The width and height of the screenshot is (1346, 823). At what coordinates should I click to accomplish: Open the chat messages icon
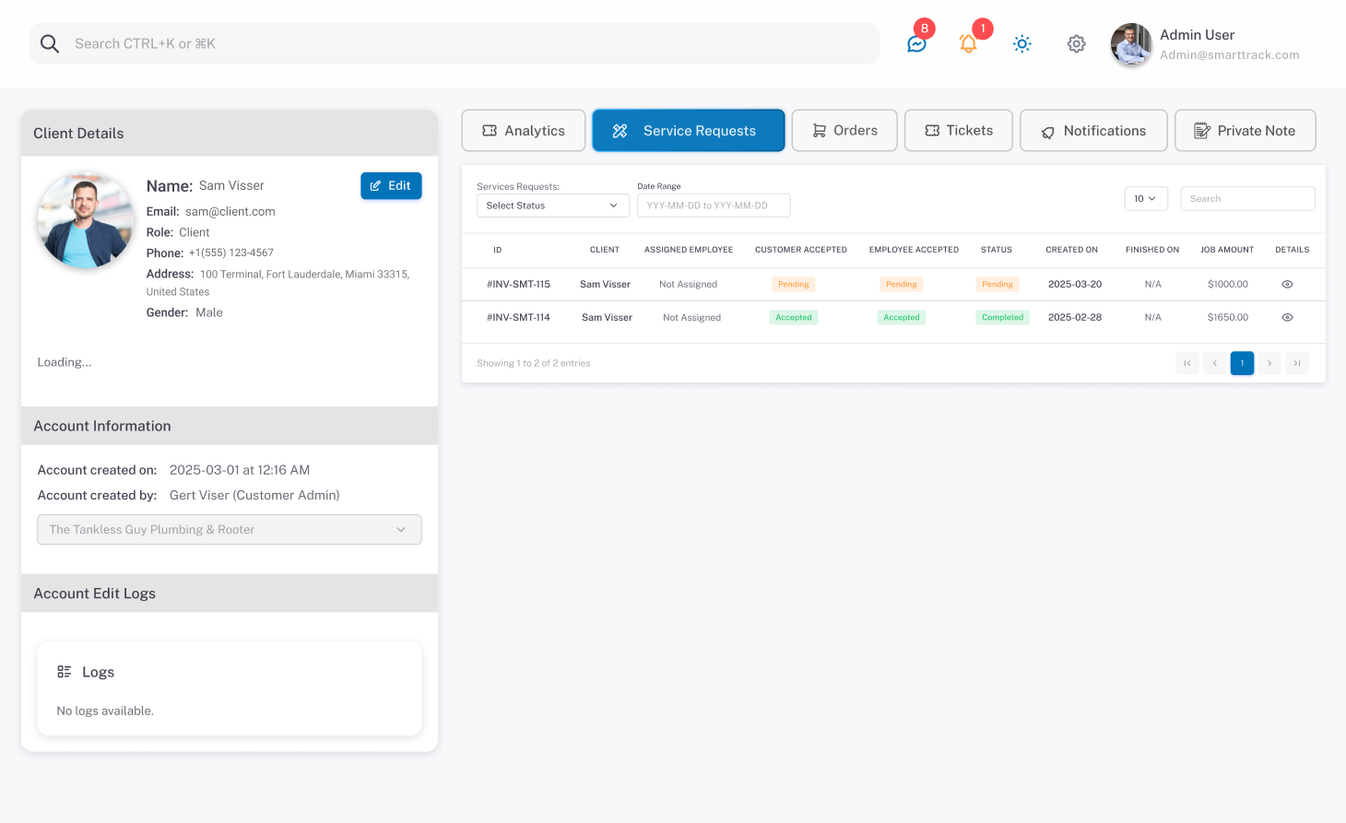pyautogui.click(x=916, y=43)
